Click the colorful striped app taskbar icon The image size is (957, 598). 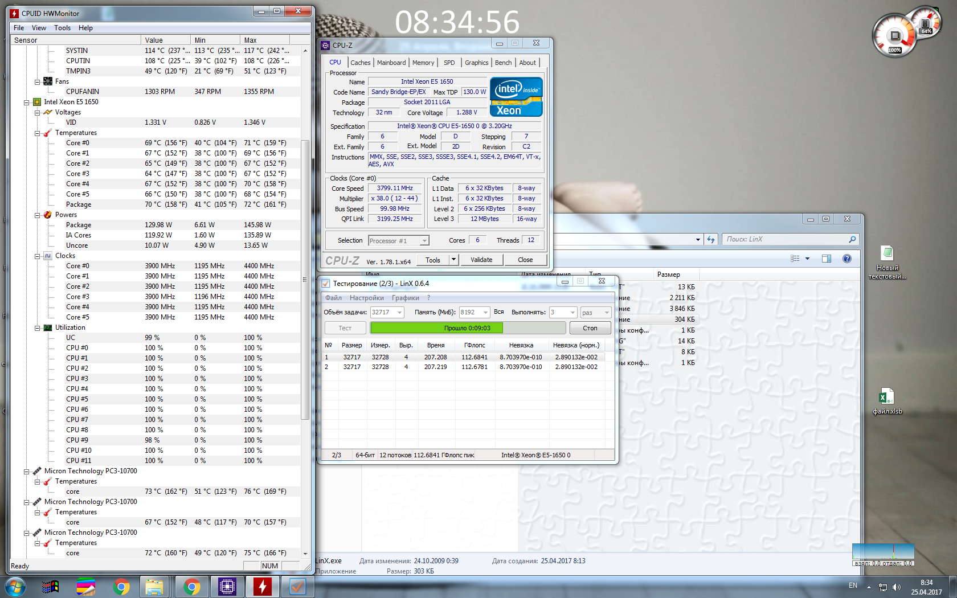point(86,587)
